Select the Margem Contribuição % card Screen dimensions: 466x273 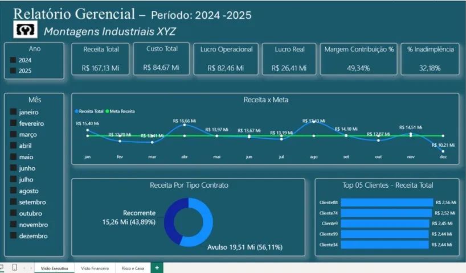pos(359,59)
